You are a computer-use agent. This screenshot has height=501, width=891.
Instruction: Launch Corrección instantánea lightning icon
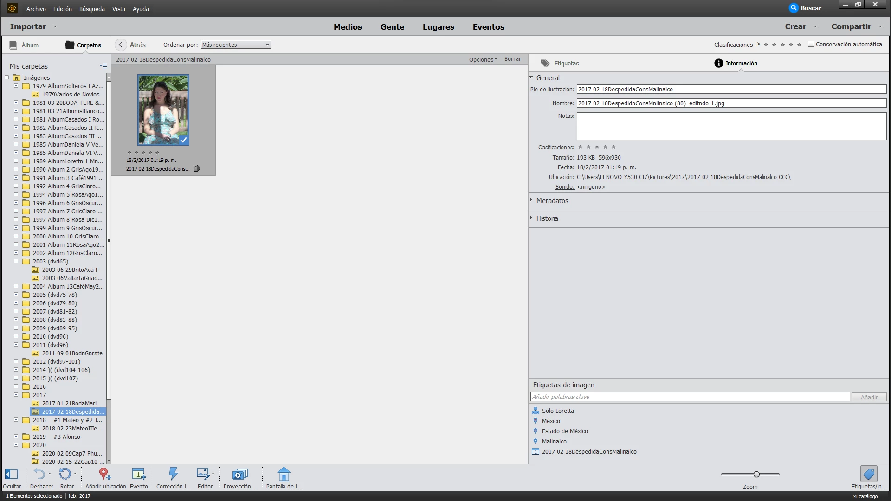[x=173, y=474]
